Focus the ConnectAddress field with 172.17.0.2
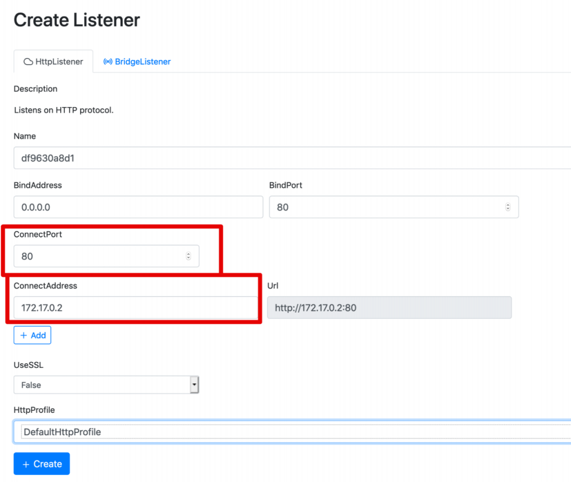571x482 pixels. coord(136,308)
